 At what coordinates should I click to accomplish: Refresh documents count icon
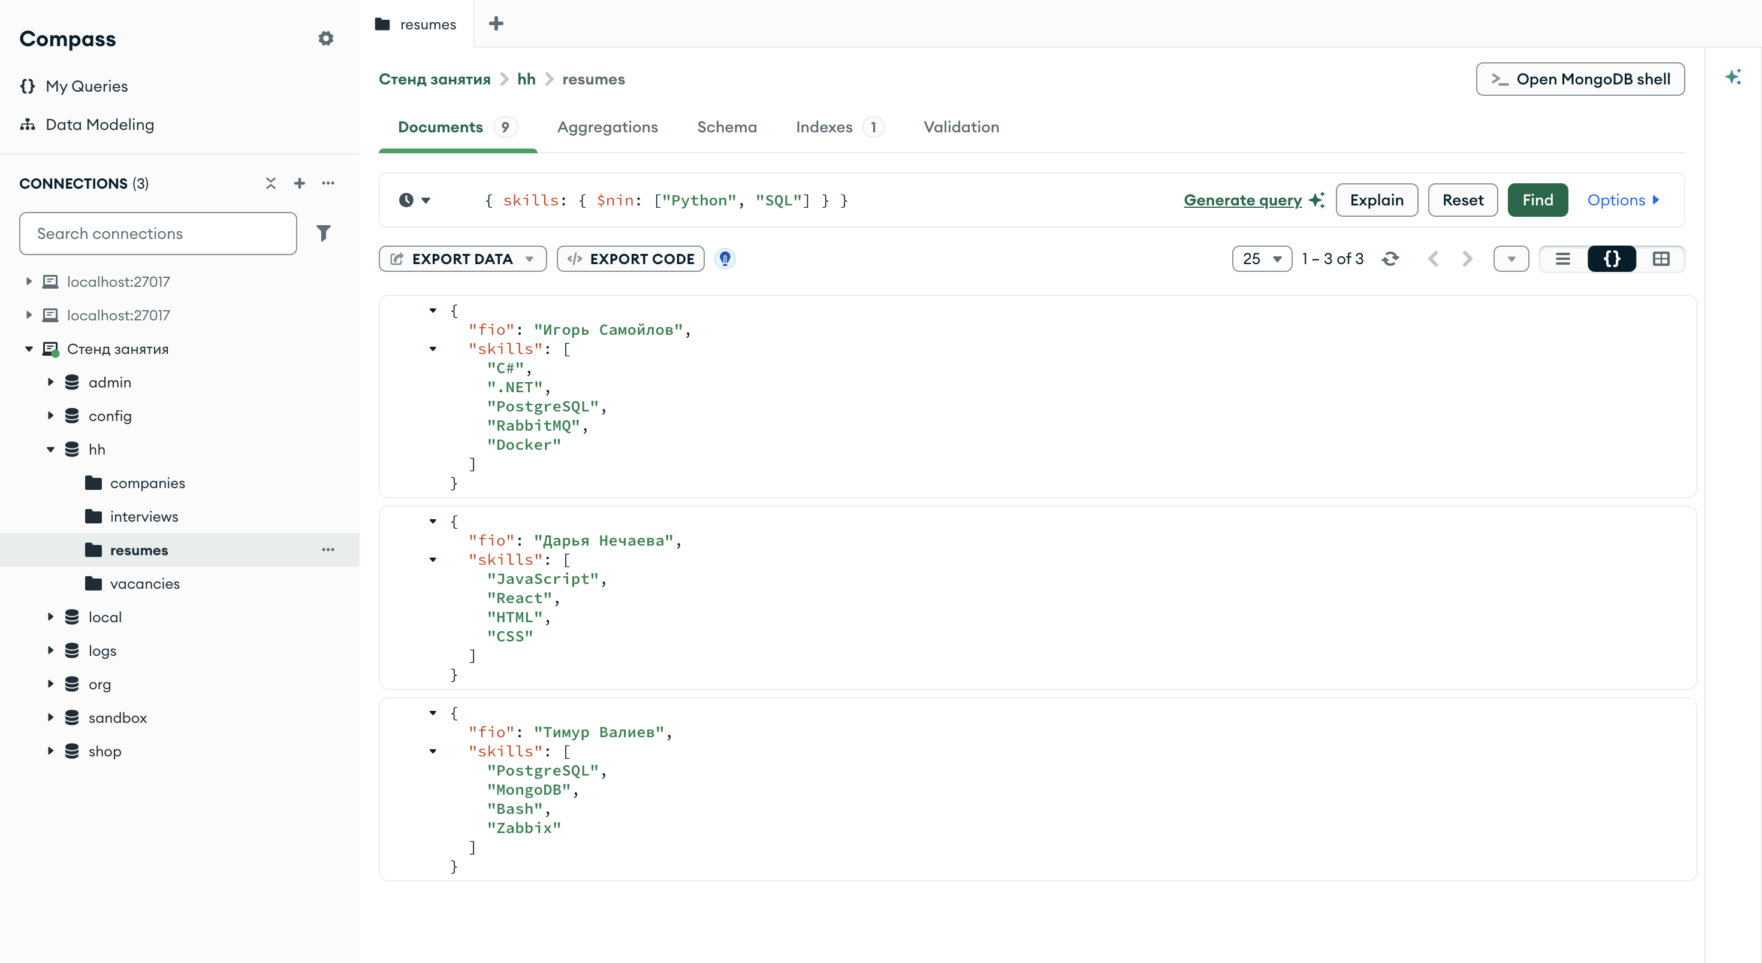click(1390, 259)
